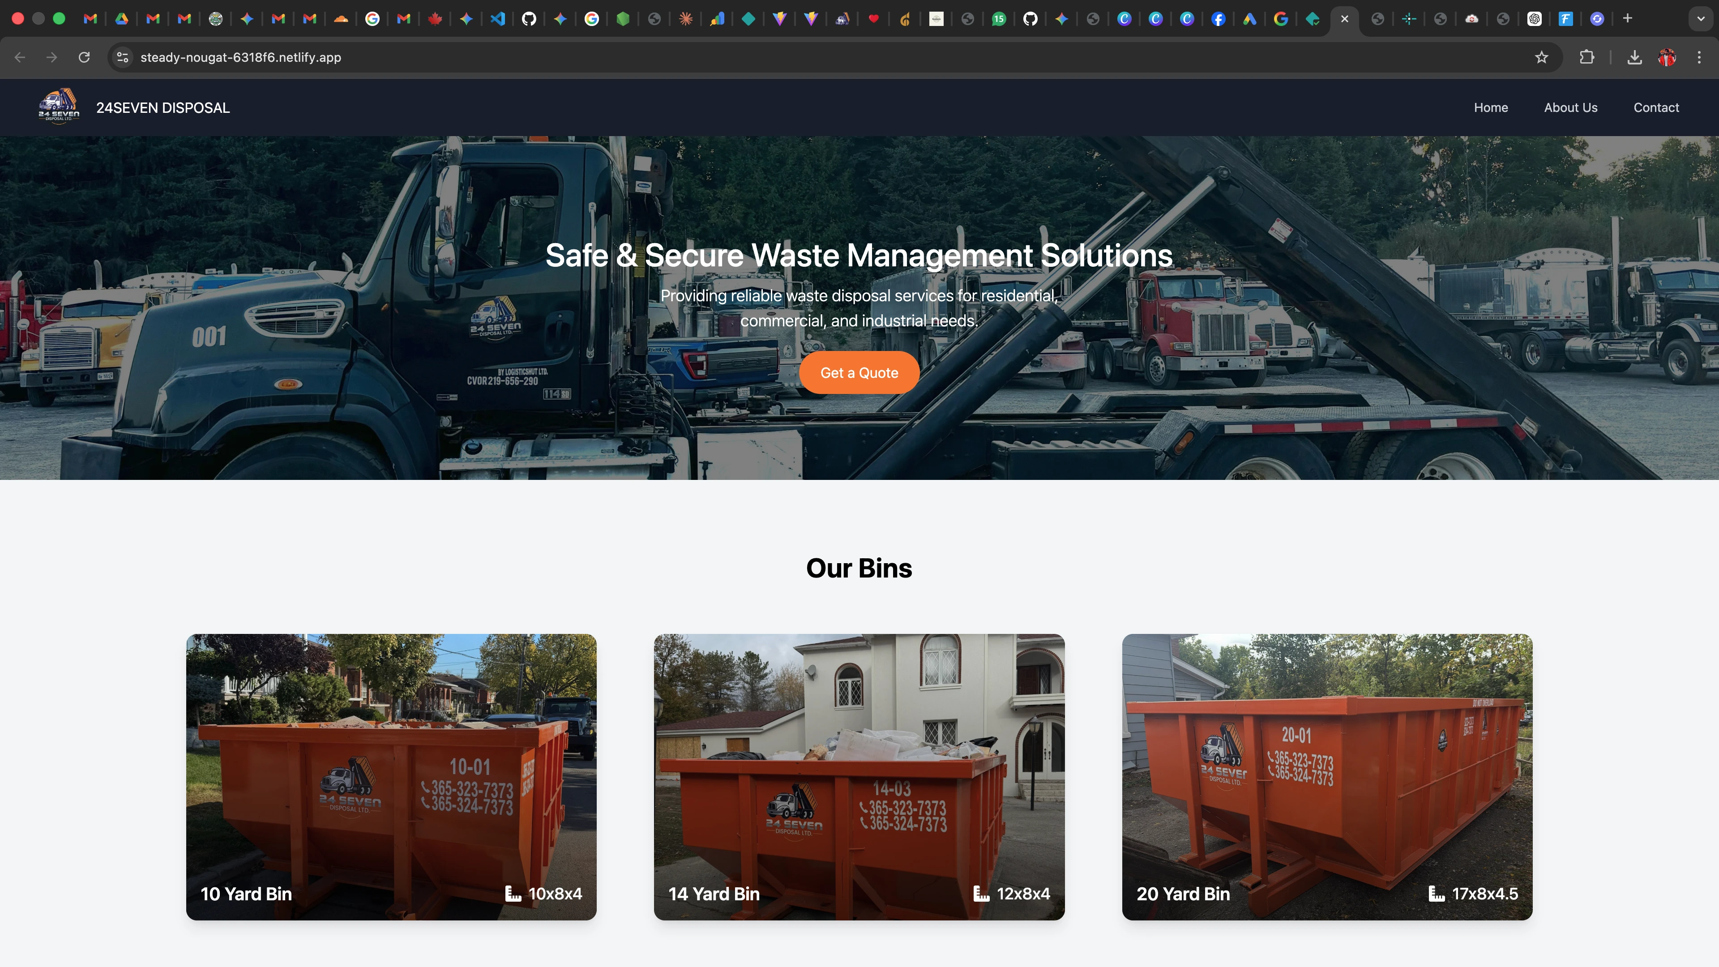The image size is (1719, 967).
Task: Reload the current page
Action: pyautogui.click(x=84, y=57)
